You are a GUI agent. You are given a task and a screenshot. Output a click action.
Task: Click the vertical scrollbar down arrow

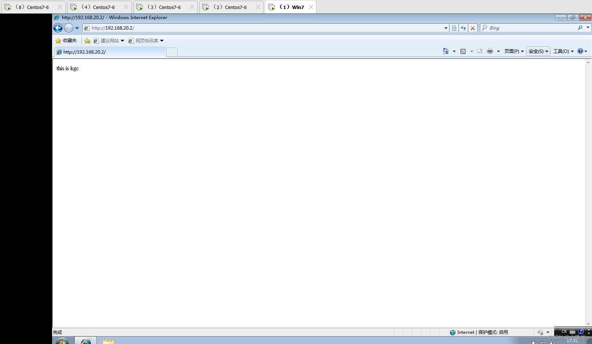(x=588, y=324)
